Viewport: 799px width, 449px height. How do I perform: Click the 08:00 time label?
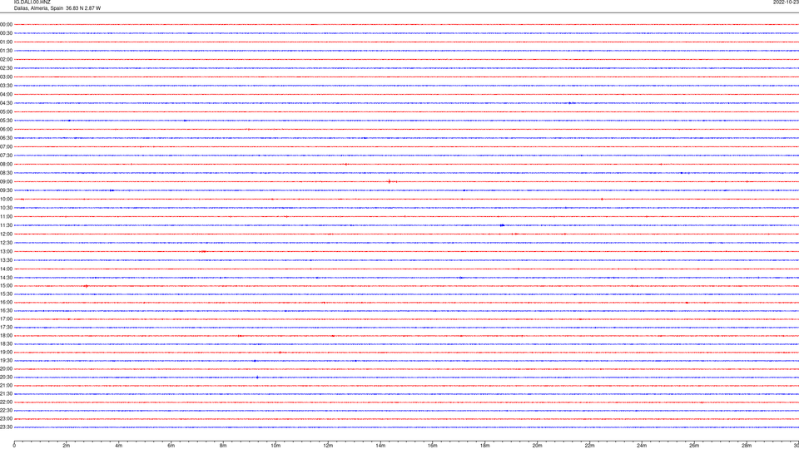point(6,165)
